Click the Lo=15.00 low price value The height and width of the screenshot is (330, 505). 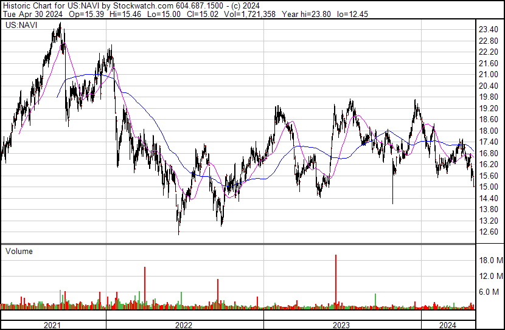164,14
